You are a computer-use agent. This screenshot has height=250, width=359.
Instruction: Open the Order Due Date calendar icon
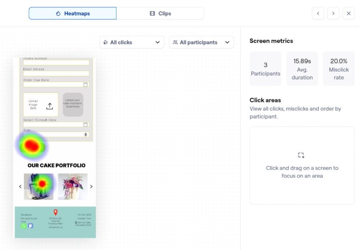[x=86, y=85]
